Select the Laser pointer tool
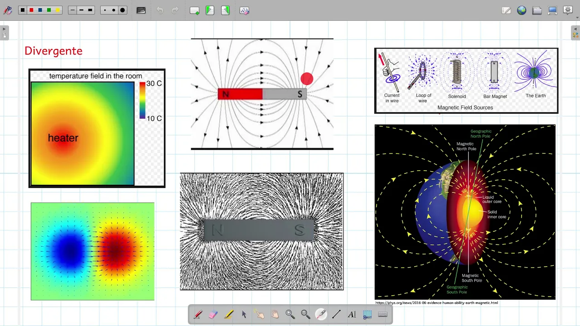 click(x=321, y=314)
